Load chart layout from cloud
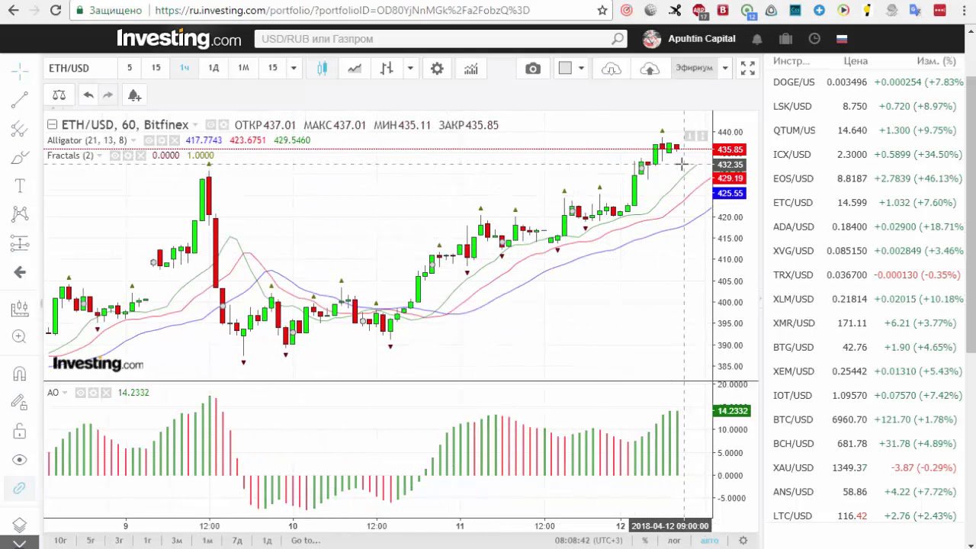Viewport: 976px width, 549px height. [612, 68]
